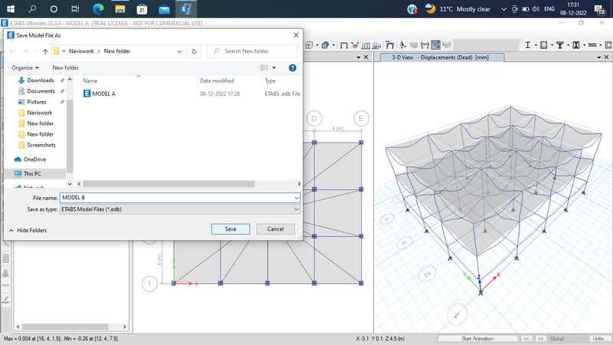Select Screenshots folder in navigation pane
613x345 pixels.
click(x=41, y=145)
